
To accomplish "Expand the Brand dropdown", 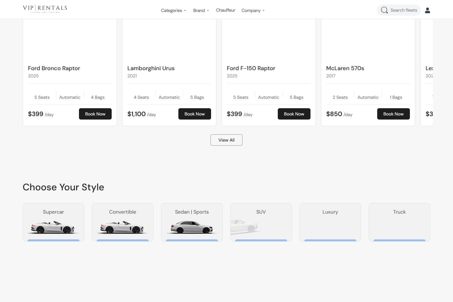I will tap(201, 10).
